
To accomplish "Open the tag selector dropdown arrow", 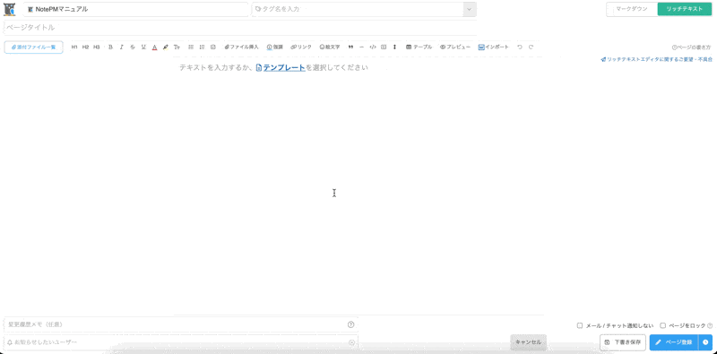I will (469, 9).
